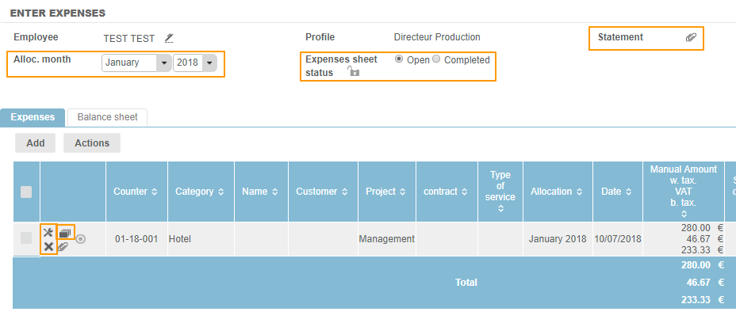Screen dimensions: 736x323
Task: Click the Statement paperclip attachment icon
Action: pyautogui.click(x=691, y=37)
